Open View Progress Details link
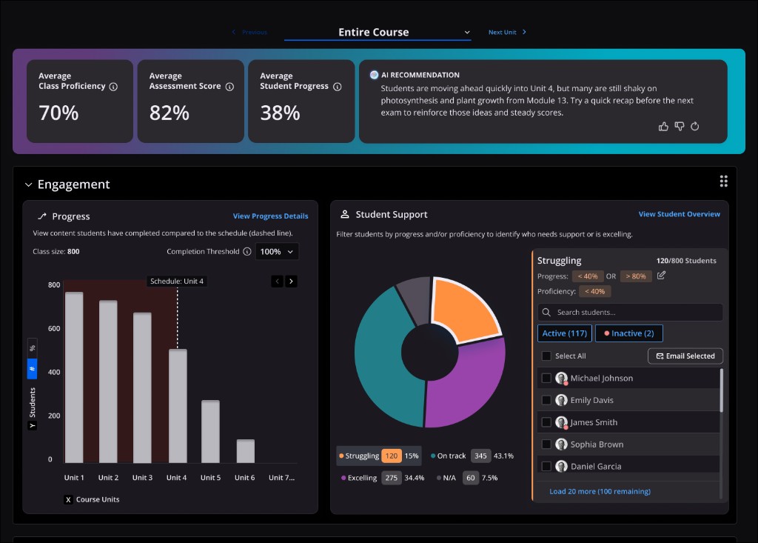This screenshot has width=758, height=543. point(270,216)
